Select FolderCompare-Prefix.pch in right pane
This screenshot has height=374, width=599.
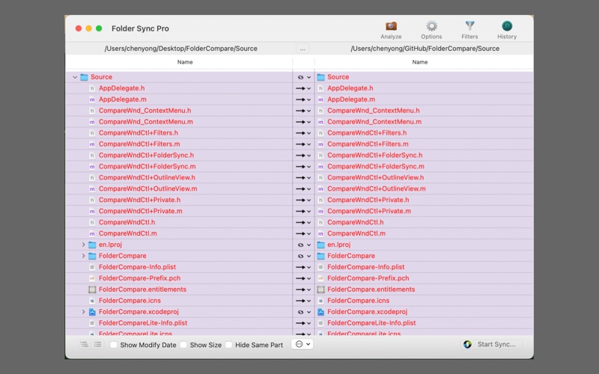368,278
